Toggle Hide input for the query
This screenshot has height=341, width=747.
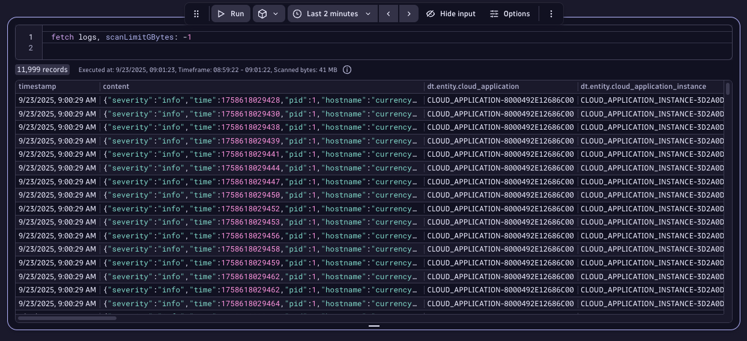(x=450, y=14)
